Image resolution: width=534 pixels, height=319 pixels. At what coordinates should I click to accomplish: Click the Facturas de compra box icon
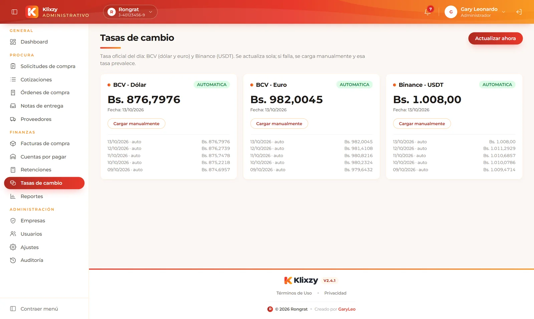tap(13, 143)
